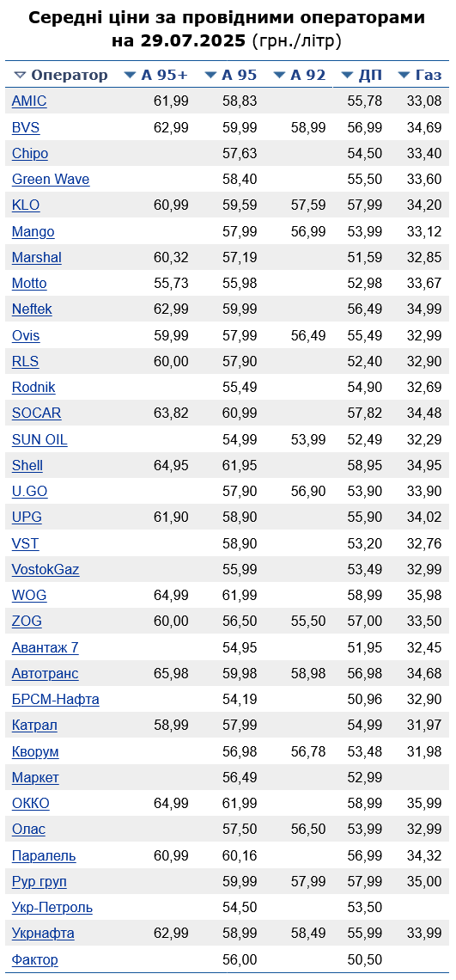Click the sort arrow next to Газ
The image size is (456, 980).
click(x=404, y=76)
